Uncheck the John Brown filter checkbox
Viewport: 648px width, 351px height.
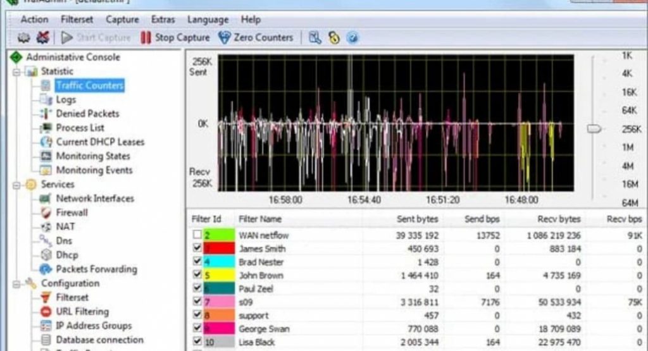tap(197, 275)
